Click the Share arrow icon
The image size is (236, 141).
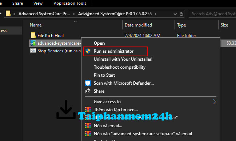(88, 91)
